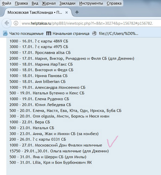The height and width of the screenshot is (175, 161).
Task: Click the line with Аня bilberian СБ
Action: point(38,81)
